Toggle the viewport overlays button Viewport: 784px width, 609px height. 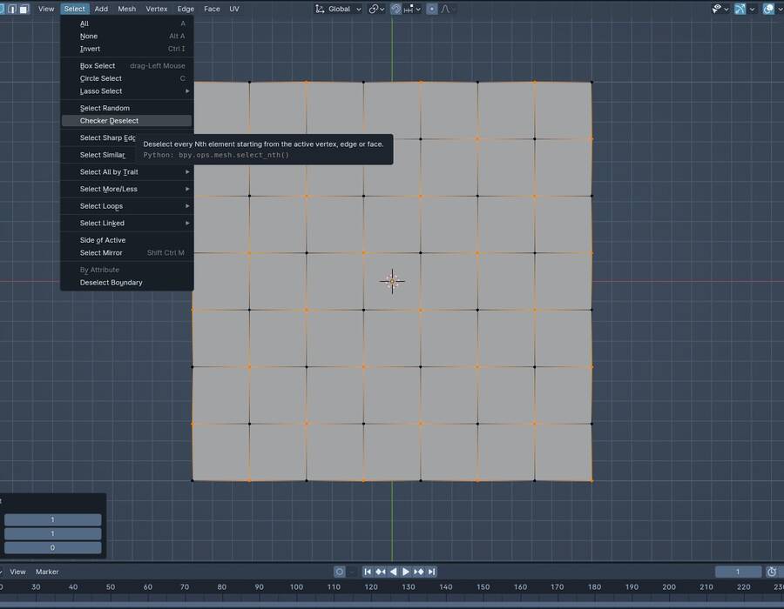pyautogui.click(x=768, y=9)
